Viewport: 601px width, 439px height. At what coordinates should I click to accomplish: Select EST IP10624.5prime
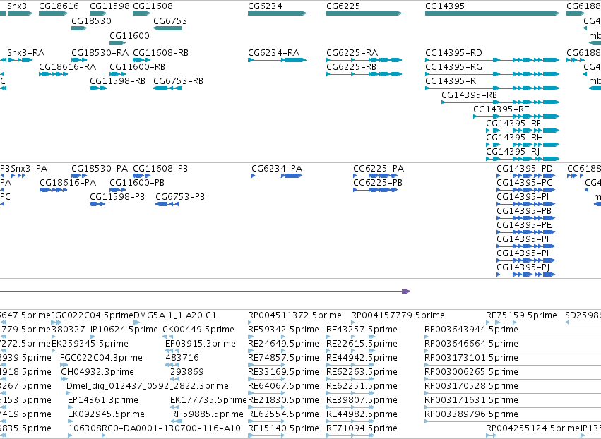[x=124, y=330]
